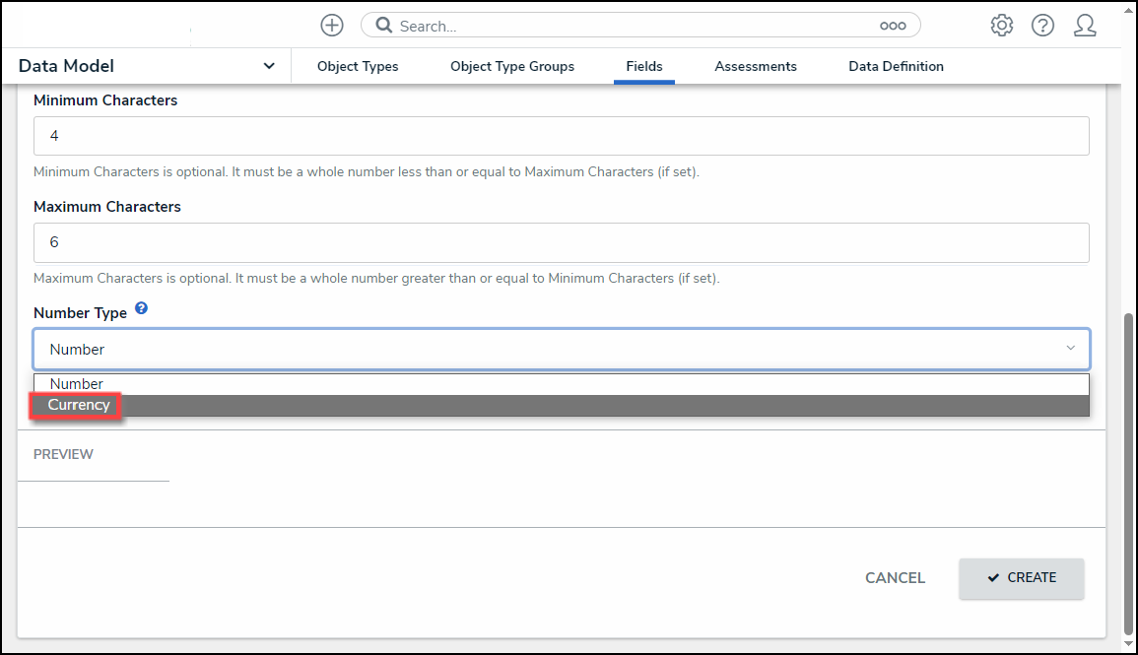
Task: Go to the Assessments tab
Action: 756,67
